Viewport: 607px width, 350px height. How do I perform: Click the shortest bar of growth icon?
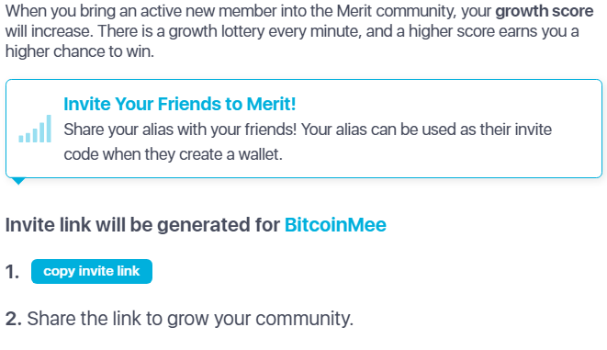[x=21, y=138]
